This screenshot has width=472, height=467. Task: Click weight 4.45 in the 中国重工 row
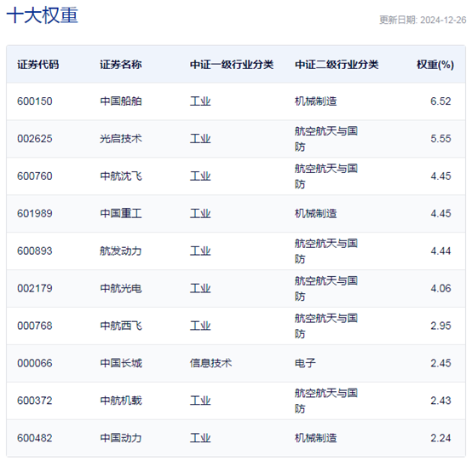(x=440, y=214)
